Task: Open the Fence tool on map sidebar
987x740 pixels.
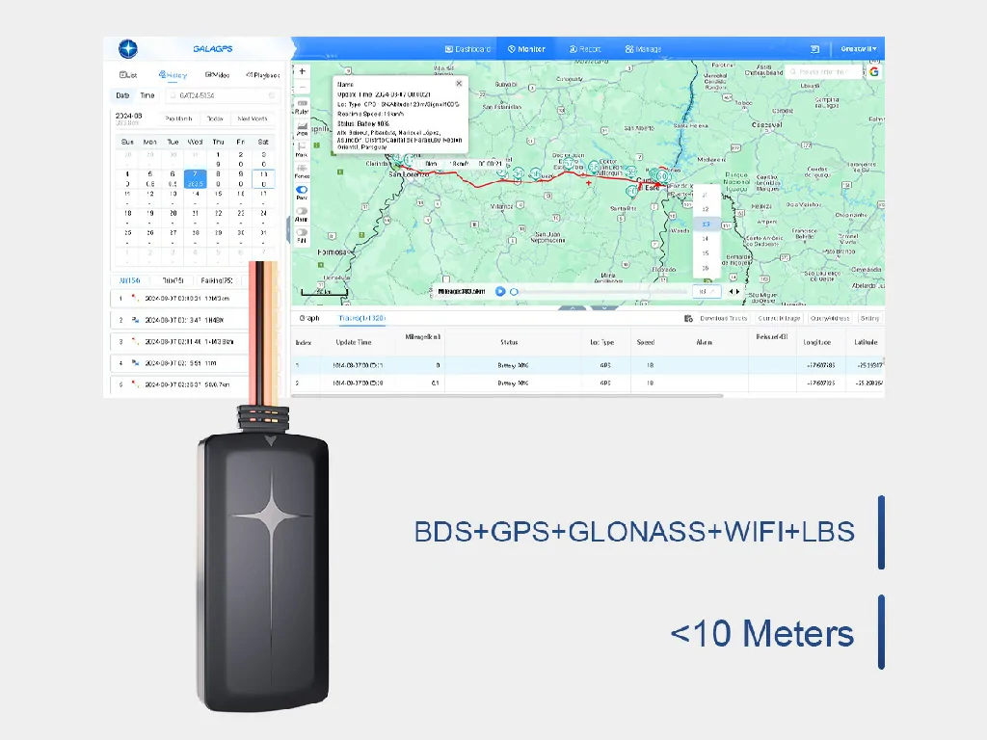Action: coord(302,169)
